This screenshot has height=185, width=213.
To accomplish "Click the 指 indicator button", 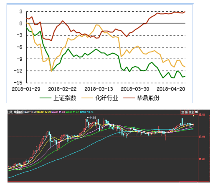I will (x=186, y=112).
